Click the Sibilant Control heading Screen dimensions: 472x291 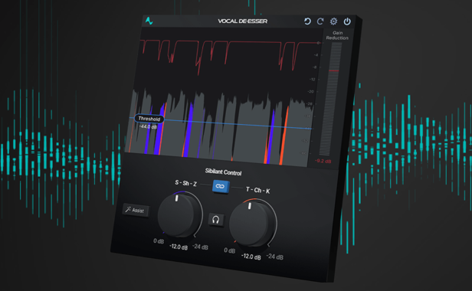tap(223, 172)
